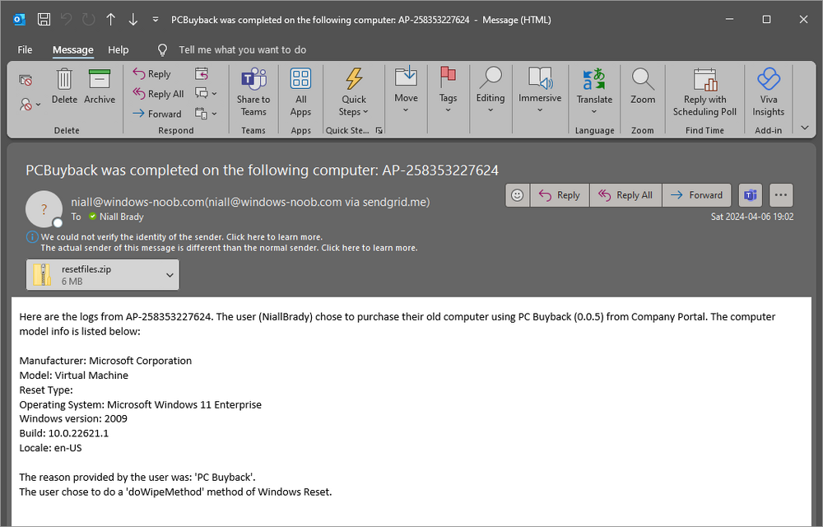The image size is (823, 527).
Task: Click the recipient Niall Brady
Action: pyautogui.click(x=121, y=217)
